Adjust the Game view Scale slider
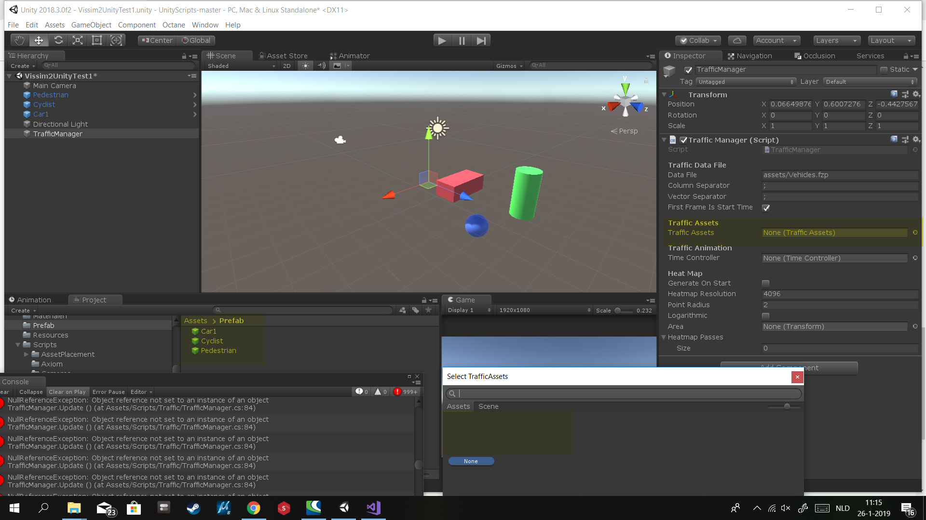 pos(618,311)
